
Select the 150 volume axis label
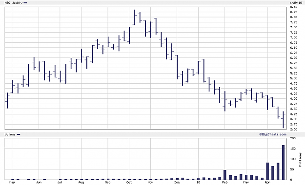(x=293, y=148)
